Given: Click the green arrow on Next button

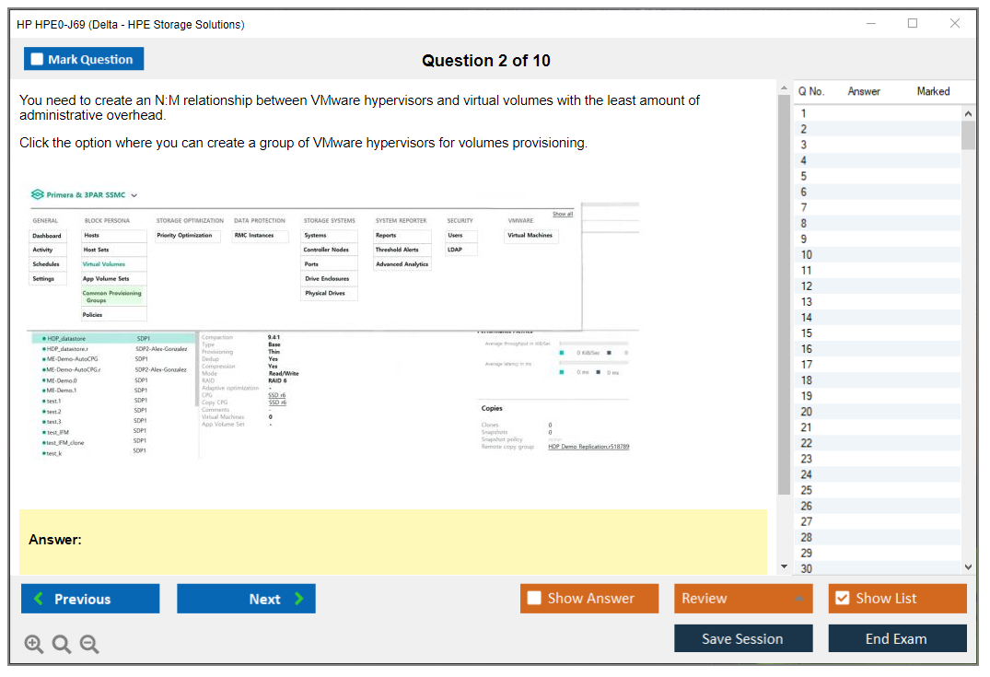Looking at the screenshot, I should pos(298,599).
